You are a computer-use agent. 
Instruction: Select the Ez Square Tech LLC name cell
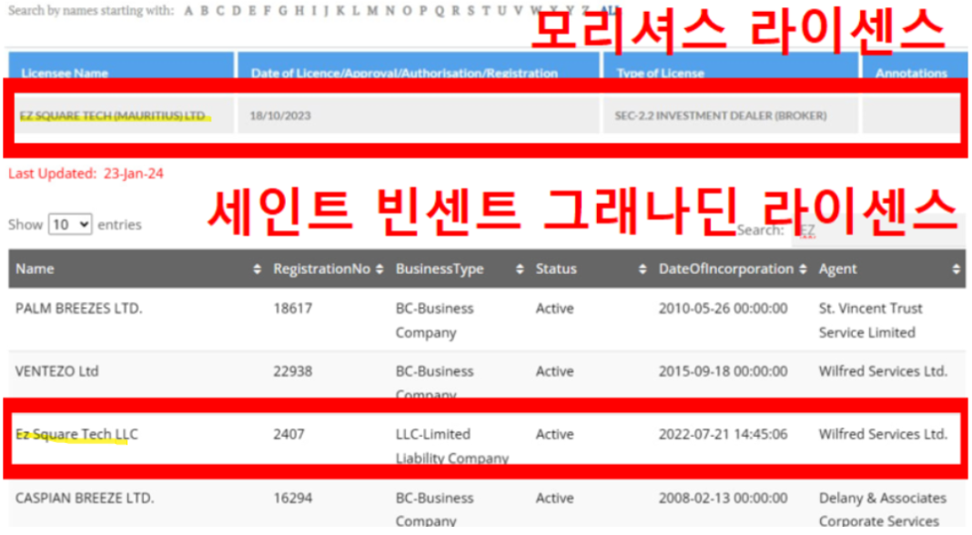point(76,435)
